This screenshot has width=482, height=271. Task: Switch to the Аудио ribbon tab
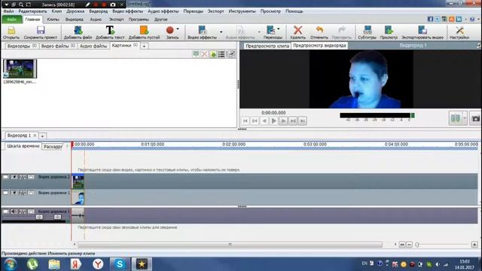tap(96, 20)
